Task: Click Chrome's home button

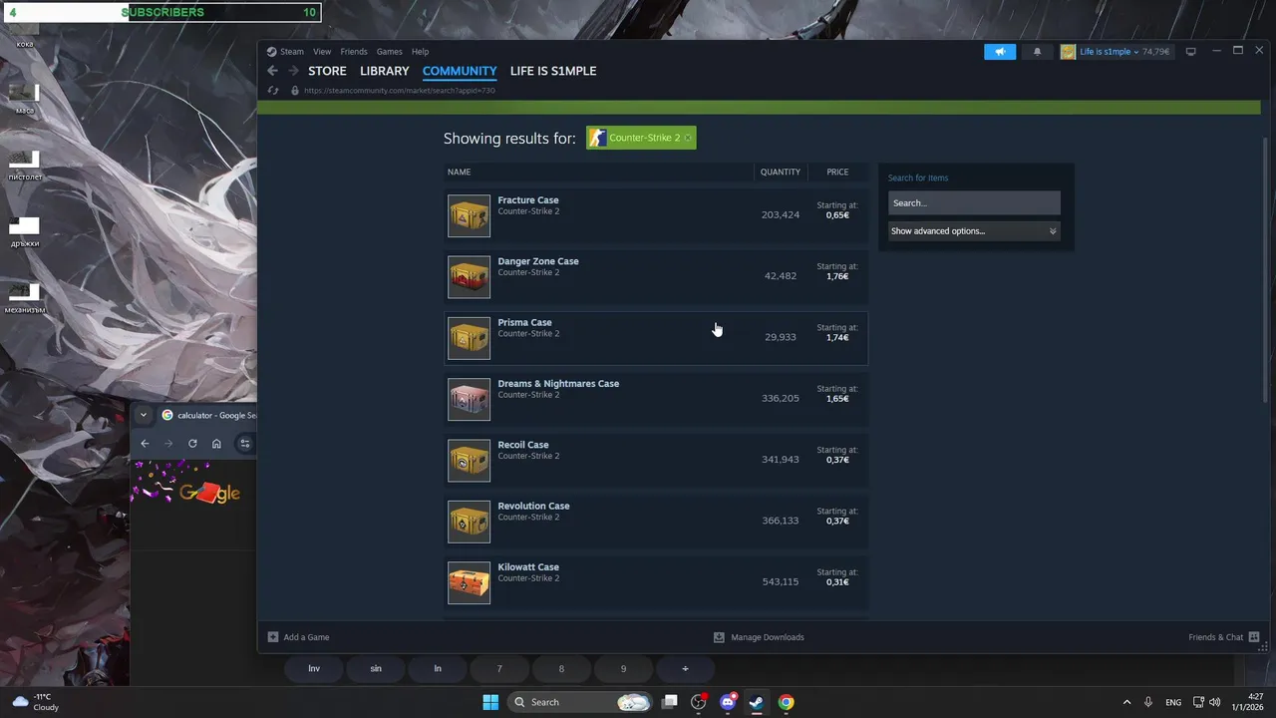Action: click(x=216, y=444)
